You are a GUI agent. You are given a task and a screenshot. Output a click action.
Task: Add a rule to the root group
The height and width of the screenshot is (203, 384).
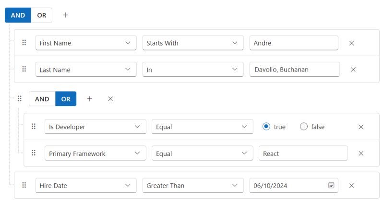coord(65,15)
